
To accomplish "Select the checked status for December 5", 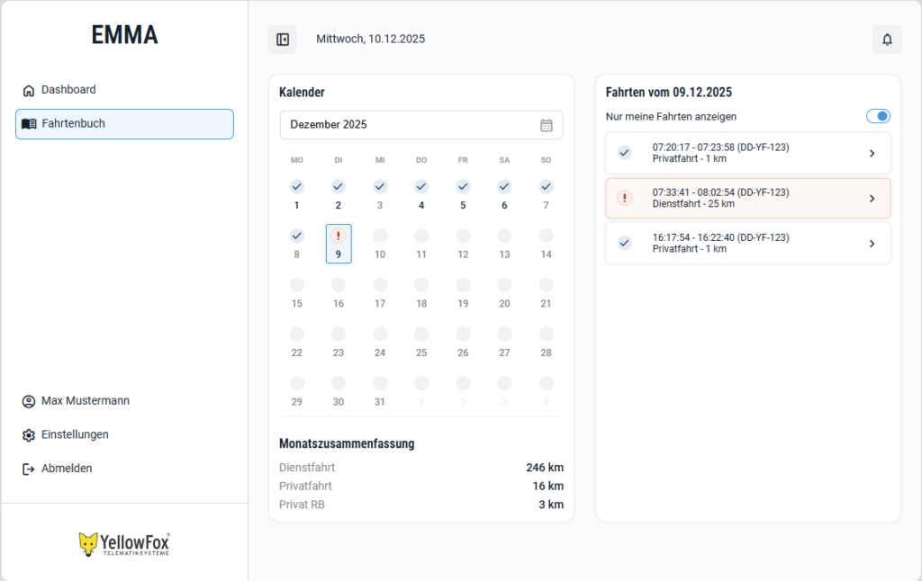I will pyautogui.click(x=463, y=186).
